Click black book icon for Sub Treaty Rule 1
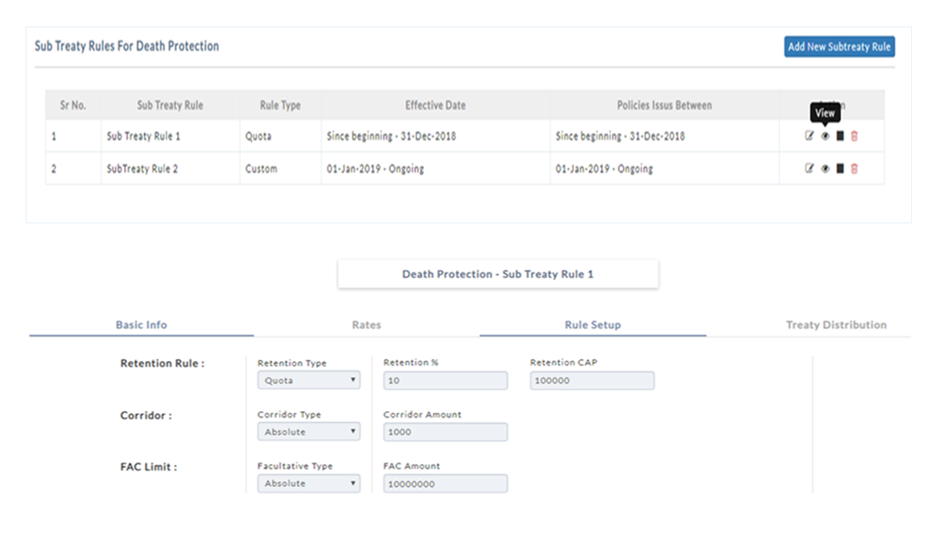 point(840,137)
